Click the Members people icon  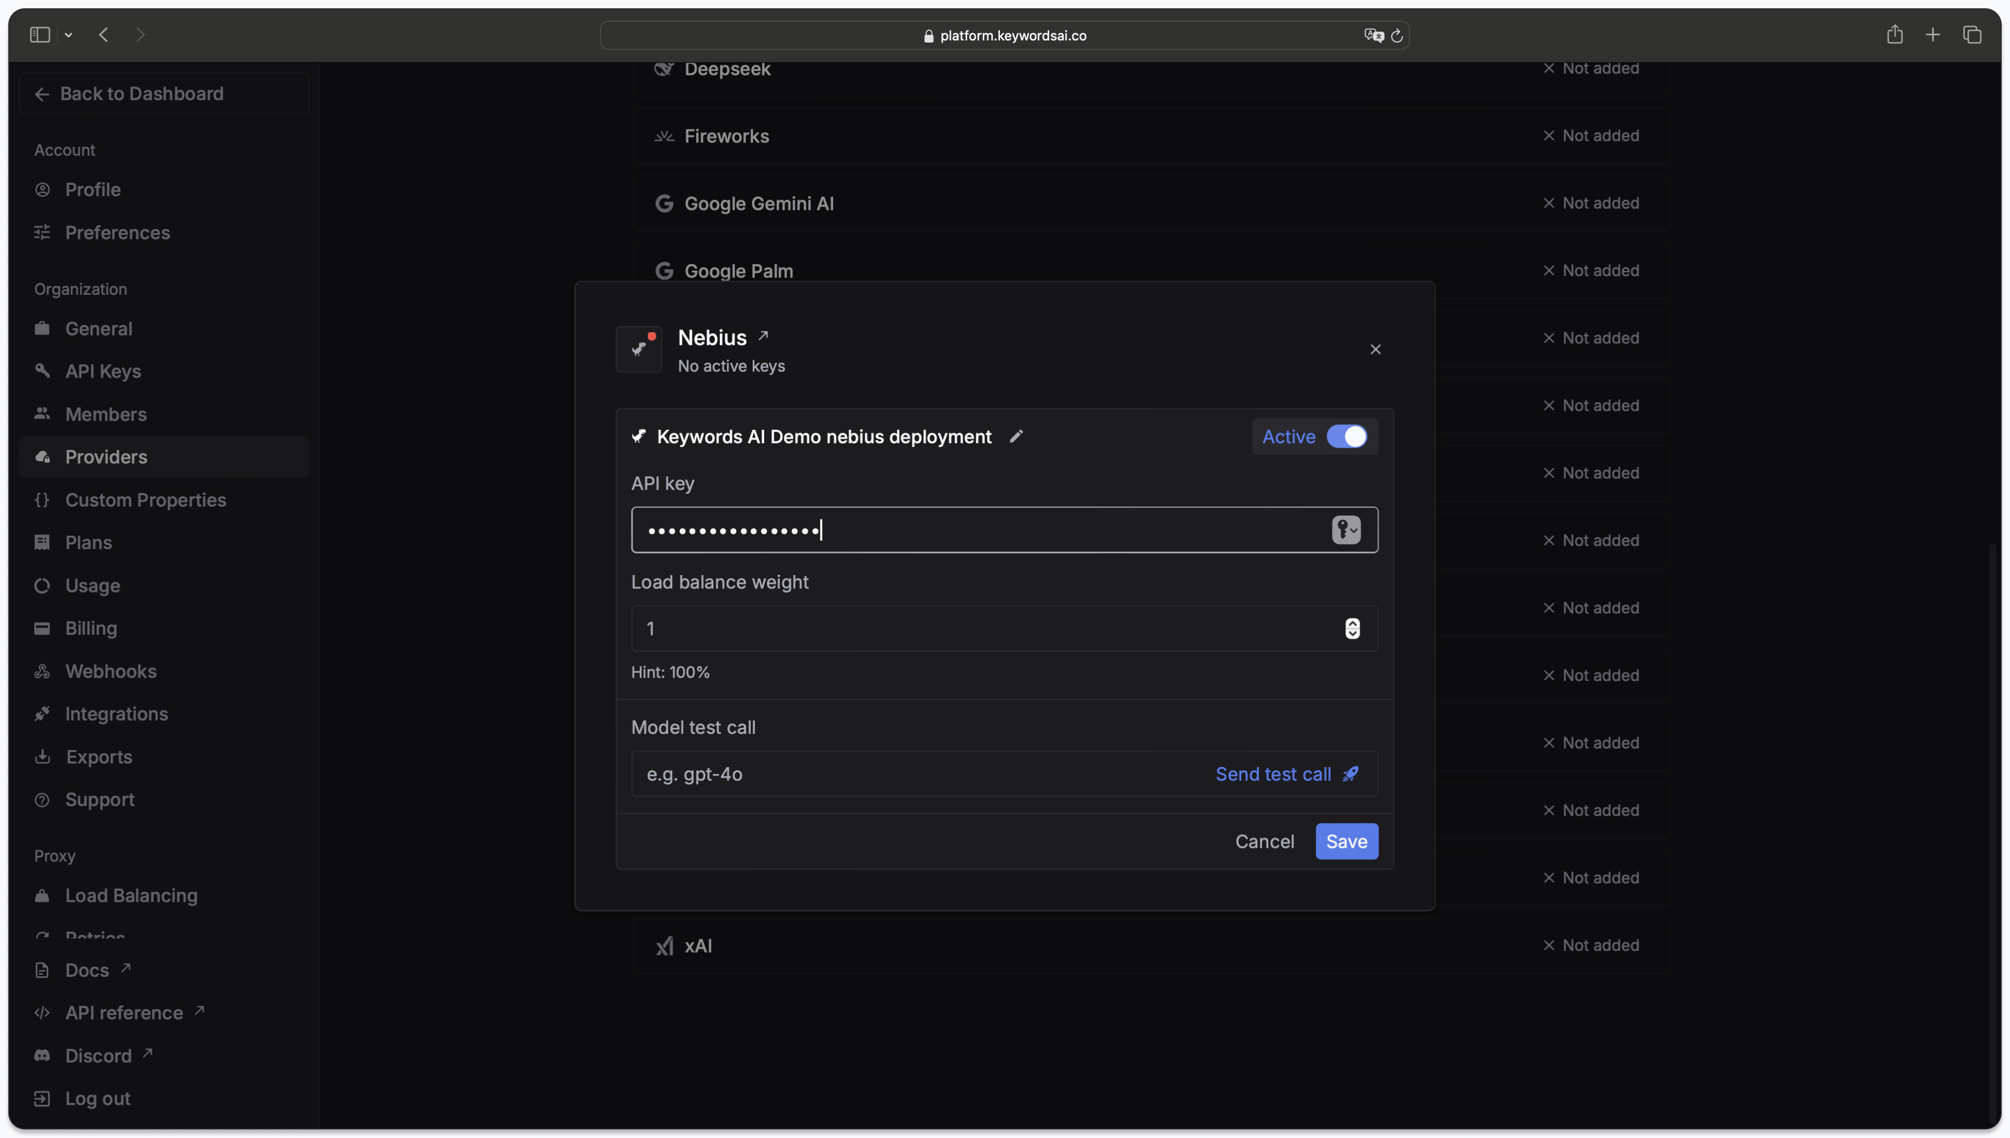coord(42,413)
